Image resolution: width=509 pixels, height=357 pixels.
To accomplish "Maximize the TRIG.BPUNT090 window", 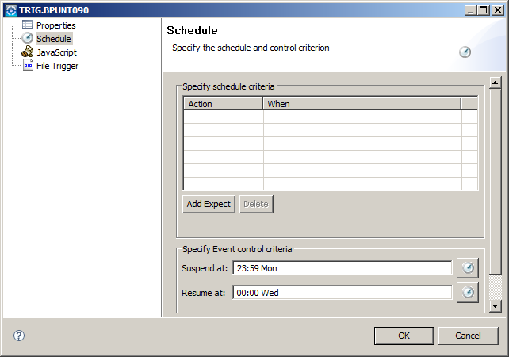I will coord(484,10).
